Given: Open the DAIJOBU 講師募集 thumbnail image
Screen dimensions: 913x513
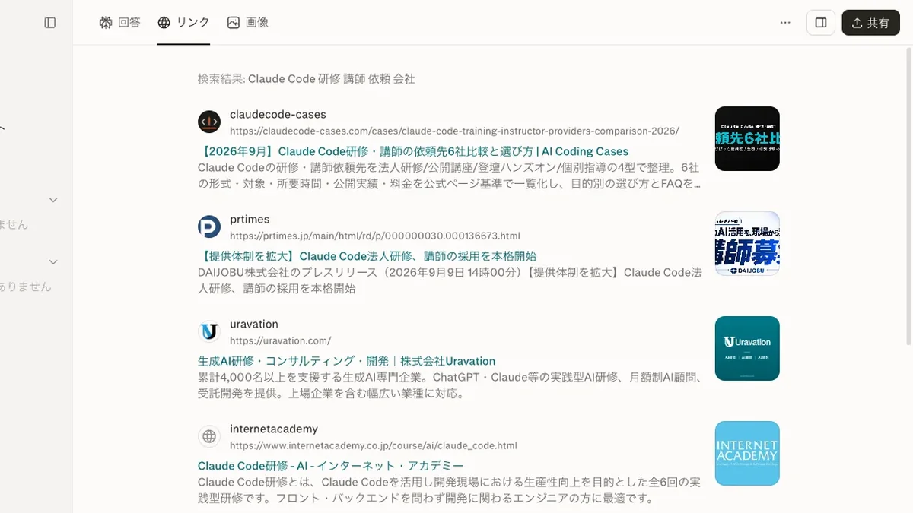Looking at the screenshot, I should click(747, 243).
